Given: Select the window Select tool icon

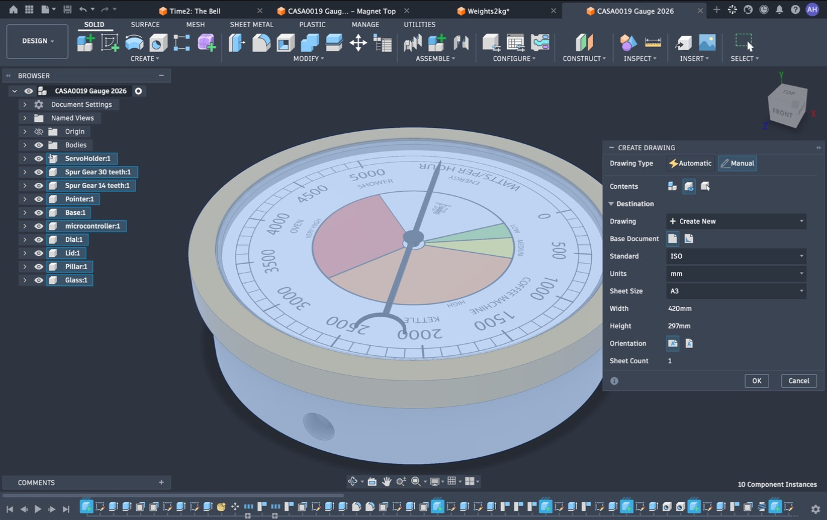Looking at the screenshot, I should pyautogui.click(x=744, y=42).
